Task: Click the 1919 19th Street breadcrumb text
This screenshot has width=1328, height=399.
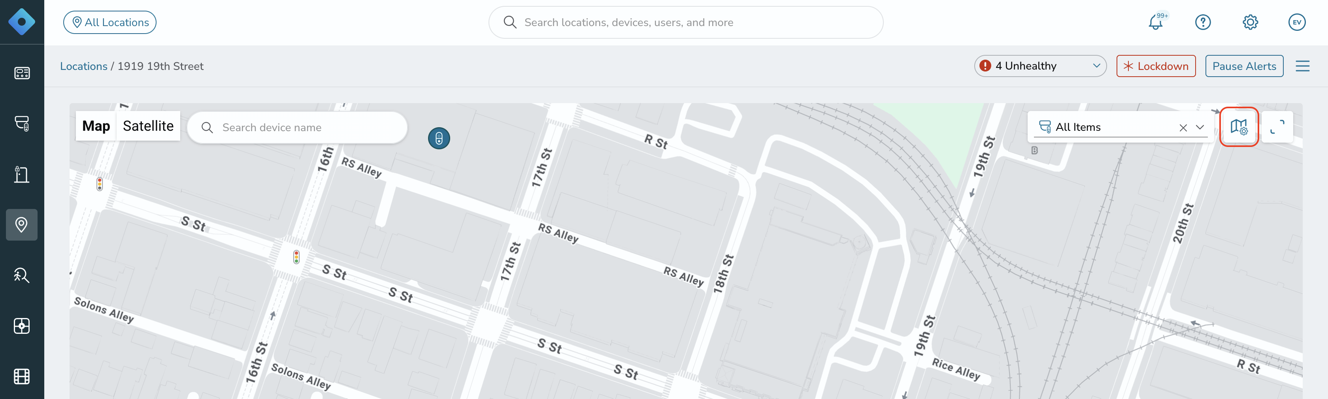Action: point(160,66)
